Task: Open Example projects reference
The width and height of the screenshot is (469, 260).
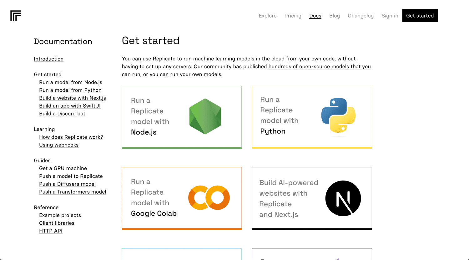Action: (x=60, y=215)
